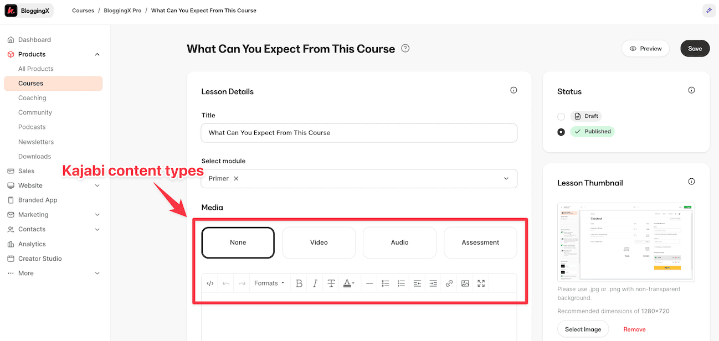Click the Remove thumbnail link
This screenshot has width=719, height=341.
tap(634, 329)
